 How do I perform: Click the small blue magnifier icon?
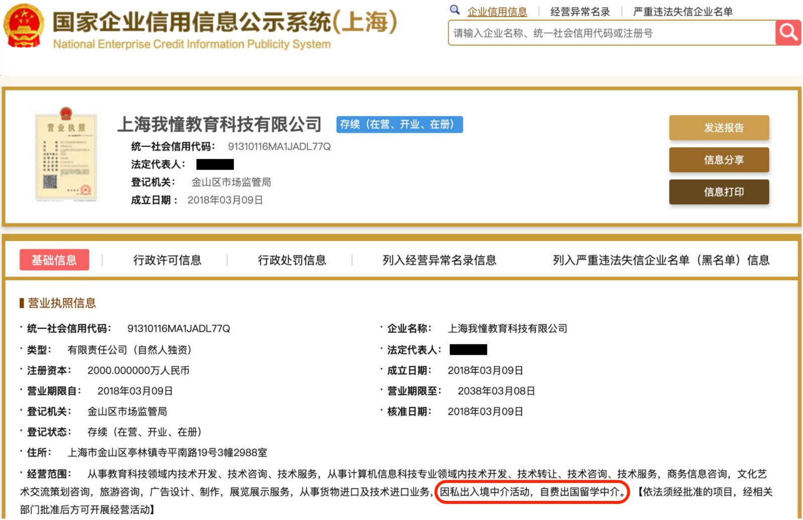(x=454, y=10)
